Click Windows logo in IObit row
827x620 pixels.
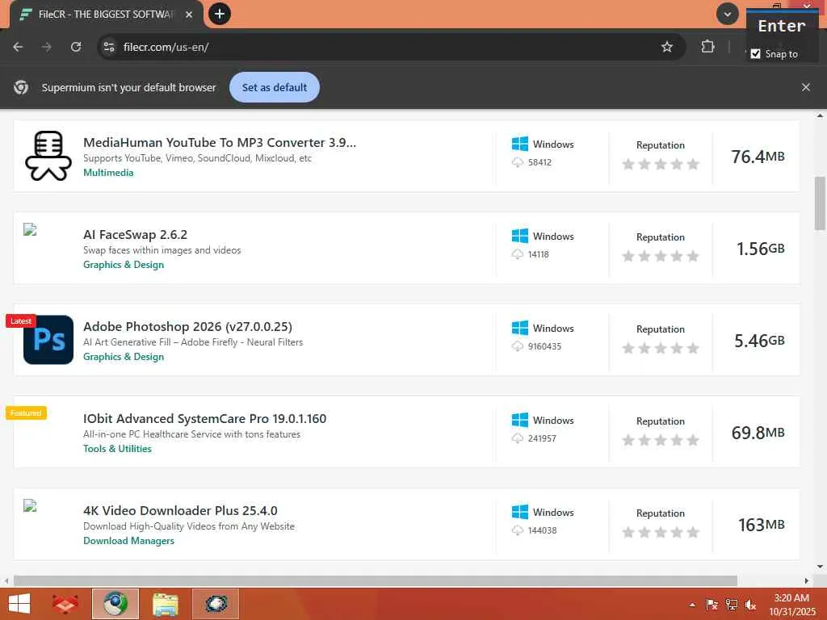pyautogui.click(x=520, y=420)
